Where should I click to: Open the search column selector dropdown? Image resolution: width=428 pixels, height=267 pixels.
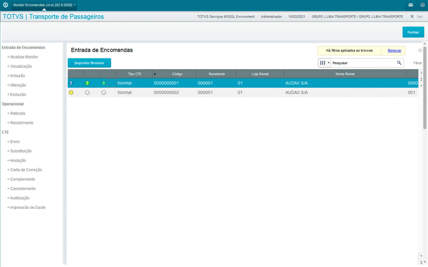[x=325, y=63]
